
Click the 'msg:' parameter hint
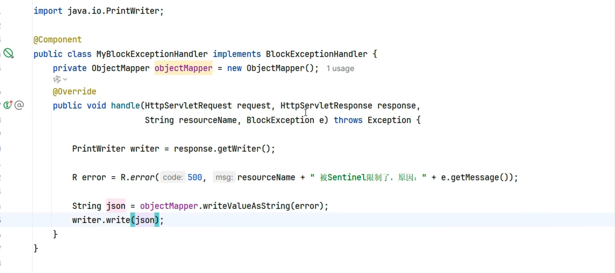pos(224,177)
